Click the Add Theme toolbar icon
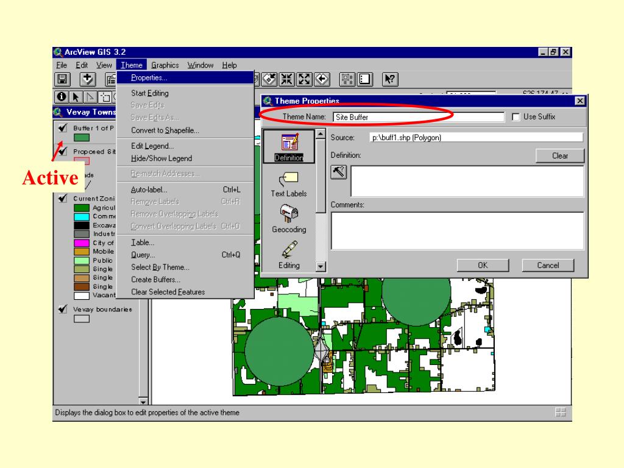The width and height of the screenshot is (624, 468). tap(87, 80)
